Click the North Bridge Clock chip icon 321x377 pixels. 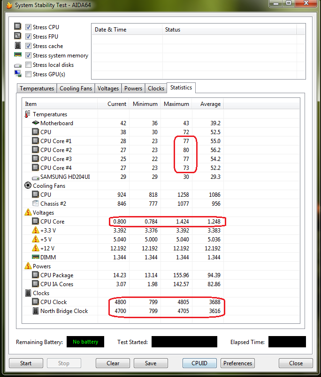tap(36, 311)
